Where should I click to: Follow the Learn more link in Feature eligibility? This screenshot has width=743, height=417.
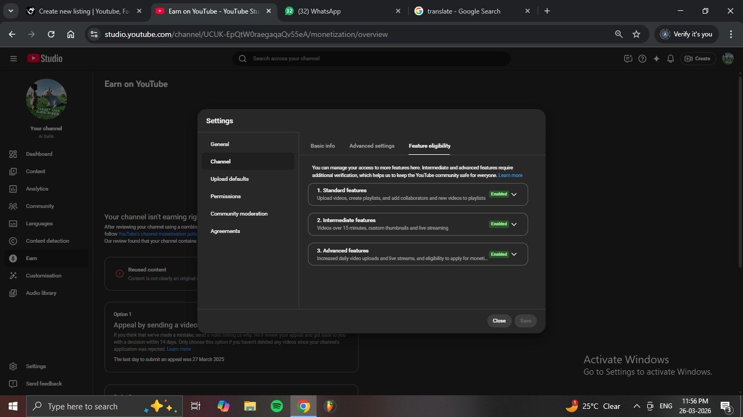click(510, 175)
